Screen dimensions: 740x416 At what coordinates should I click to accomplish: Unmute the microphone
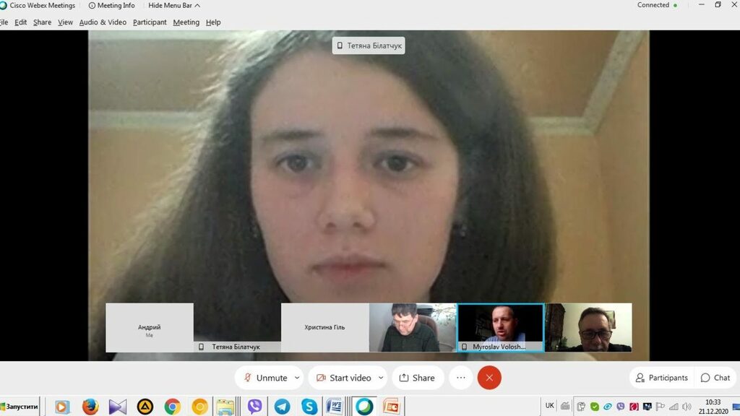point(264,378)
